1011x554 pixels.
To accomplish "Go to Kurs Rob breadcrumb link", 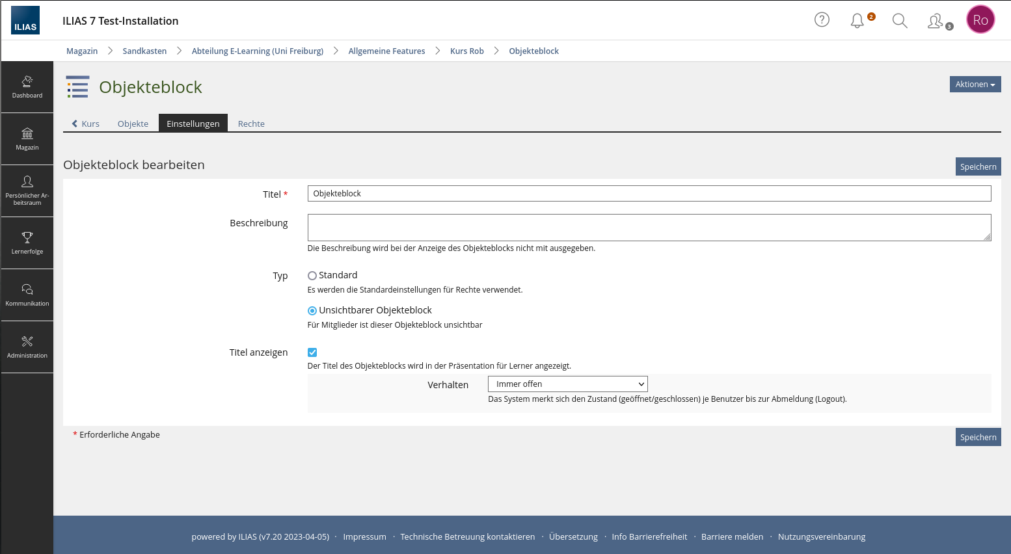I will coord(466,51).
